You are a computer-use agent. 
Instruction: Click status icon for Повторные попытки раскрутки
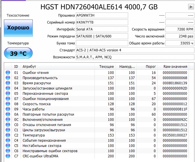(8, 114)
